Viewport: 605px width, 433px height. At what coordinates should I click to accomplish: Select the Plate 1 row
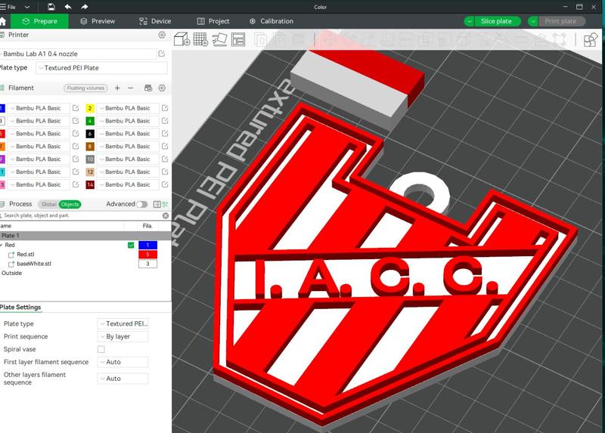pos(85,235)
